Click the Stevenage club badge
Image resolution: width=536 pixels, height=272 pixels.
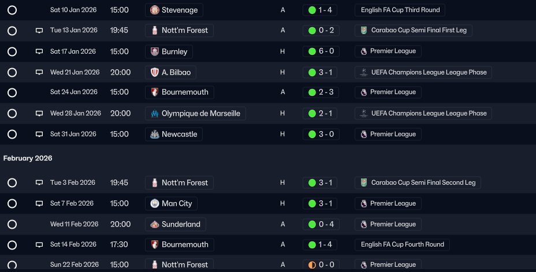coord(155,10)
